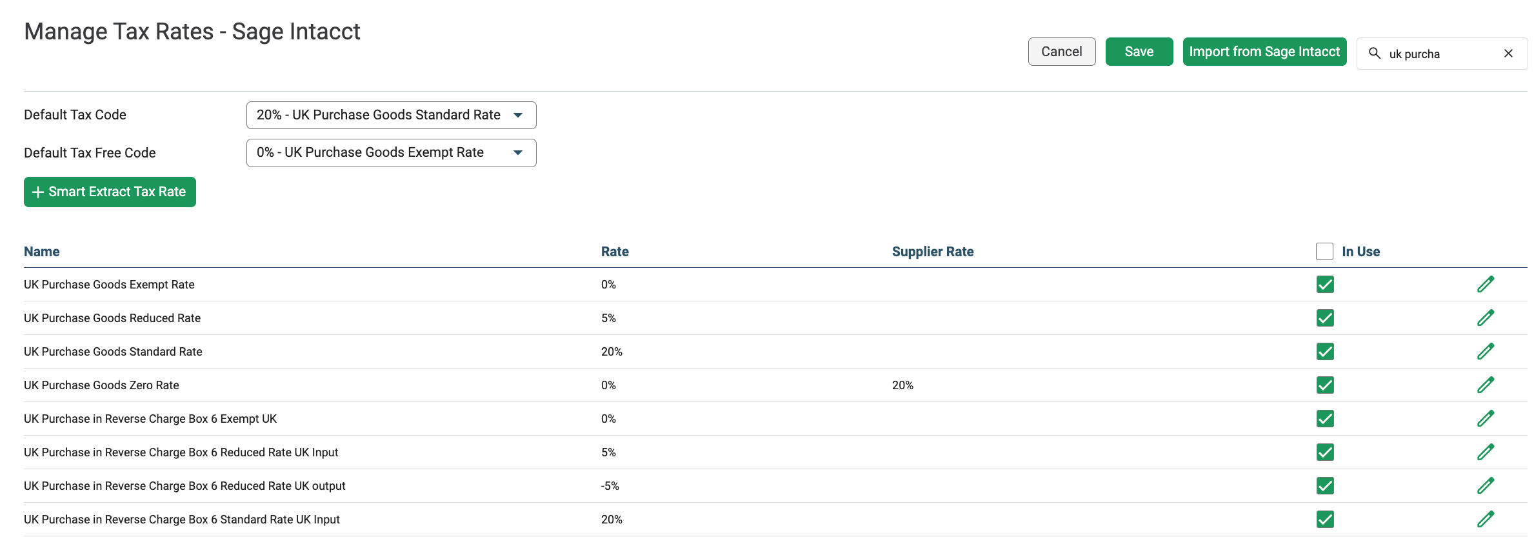Select 'UK Purchase in Reverse Charge Box 6 Exempt UK'
Viewport: 1534px width, 537px height.
pyautogui.click(x=150, y=419)
